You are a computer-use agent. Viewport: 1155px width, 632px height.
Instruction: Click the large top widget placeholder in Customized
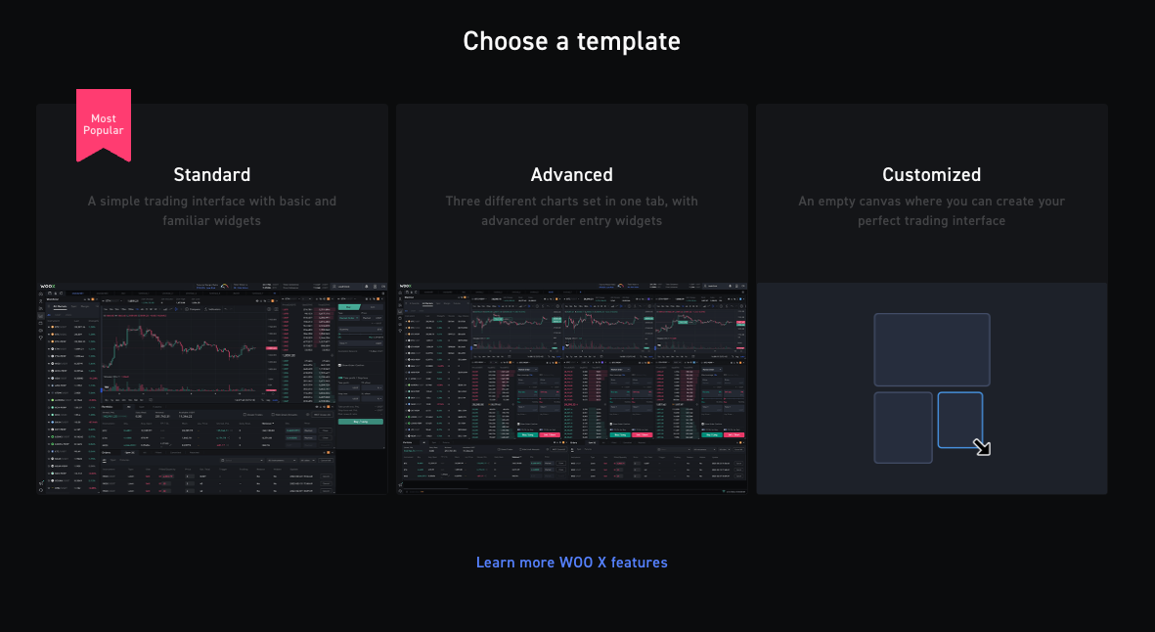click(x=932, y=350)
